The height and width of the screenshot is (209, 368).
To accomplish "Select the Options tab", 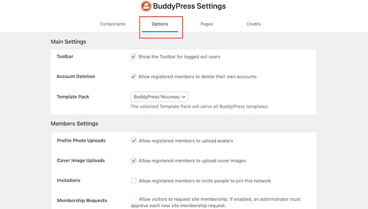I will 160,24.
